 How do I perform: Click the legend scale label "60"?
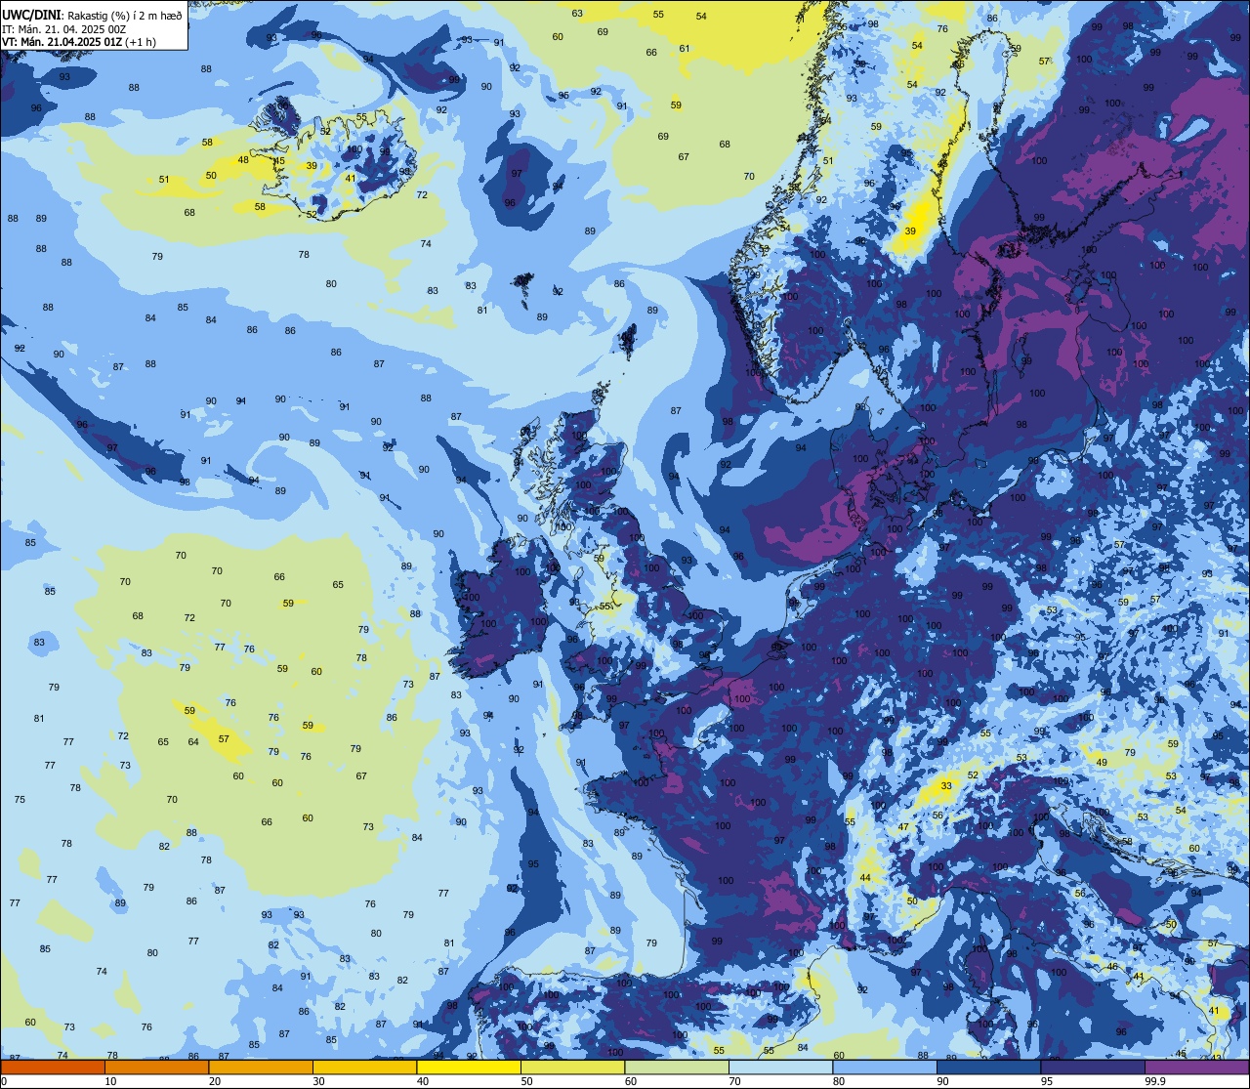pyautogui.click(x=631, y=1081)
